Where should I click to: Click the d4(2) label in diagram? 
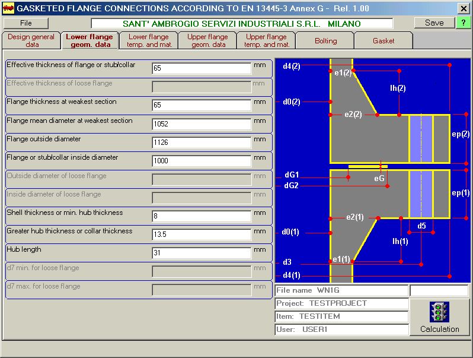click(292, 66)
